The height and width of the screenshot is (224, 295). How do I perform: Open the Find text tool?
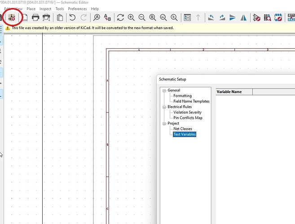tap(97, 17)
